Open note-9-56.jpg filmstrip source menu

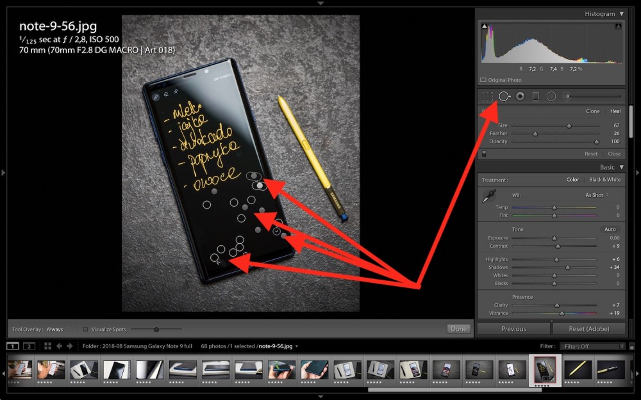[x=278, y=346]
